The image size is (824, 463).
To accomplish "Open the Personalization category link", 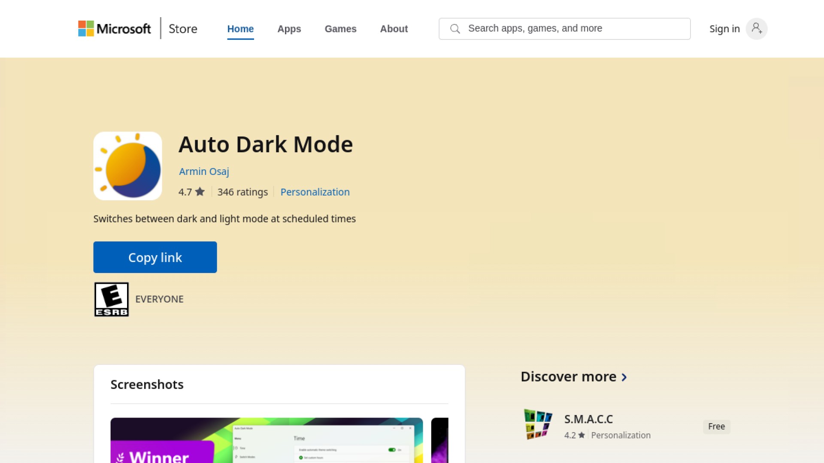I will pyautogui.click(x=315, y=192).
